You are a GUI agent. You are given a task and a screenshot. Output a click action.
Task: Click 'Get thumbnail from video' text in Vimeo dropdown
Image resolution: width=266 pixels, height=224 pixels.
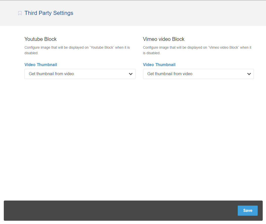click(170, 74)
